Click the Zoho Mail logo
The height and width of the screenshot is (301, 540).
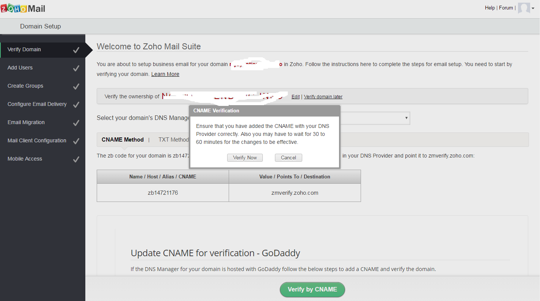click(x=23, y=8)
